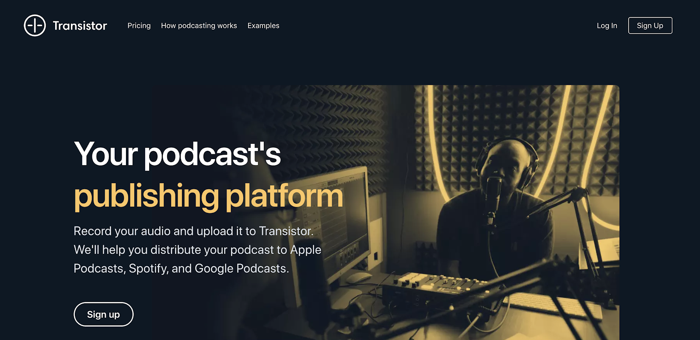Open the Pricing page
700x340 pixels.
tap(139, 26)
